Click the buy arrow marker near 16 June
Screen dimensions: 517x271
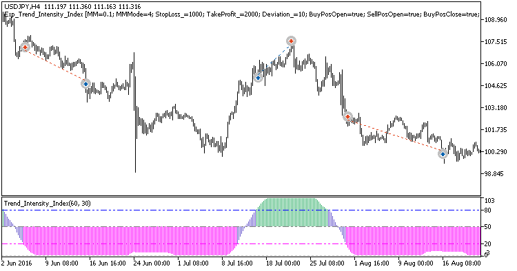[85, 84]
